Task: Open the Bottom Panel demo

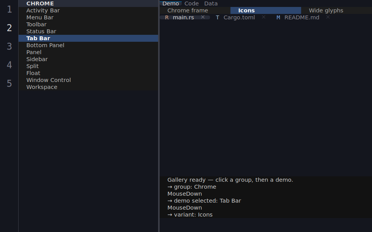Action: [x=88, y=45]
